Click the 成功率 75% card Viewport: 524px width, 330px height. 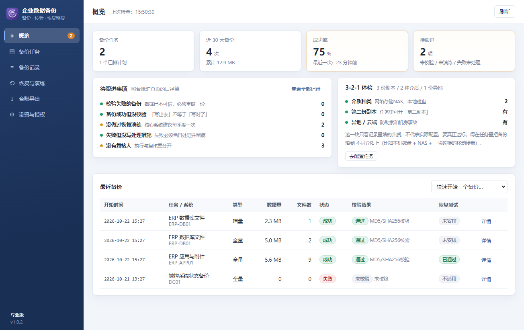click(x=357, y=51)
